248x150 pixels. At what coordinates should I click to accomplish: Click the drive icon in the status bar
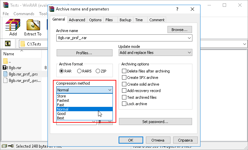[x=4, y=146]
